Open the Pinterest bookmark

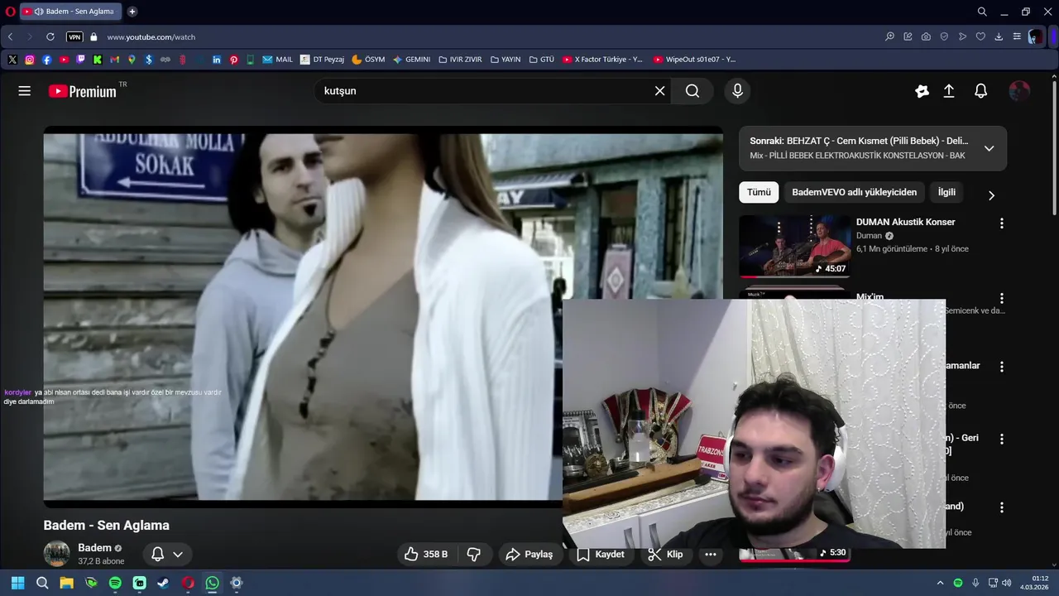234,60
